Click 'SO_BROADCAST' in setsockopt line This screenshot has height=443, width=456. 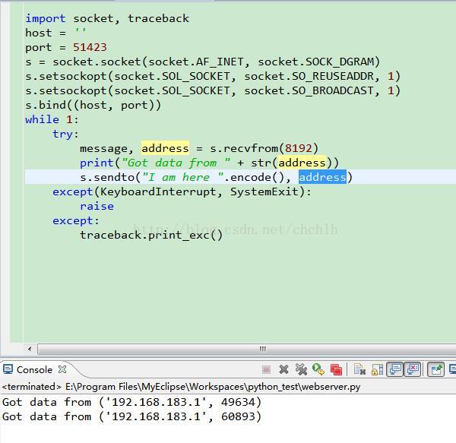point(333,90)
